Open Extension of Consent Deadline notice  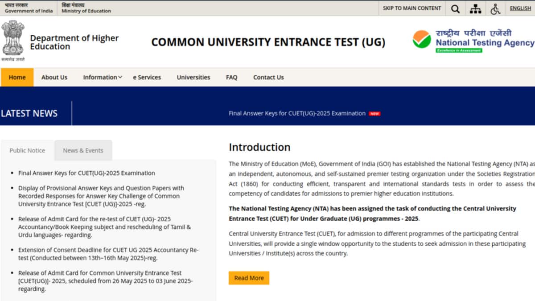pyautogui.click(x=108, y=254)
